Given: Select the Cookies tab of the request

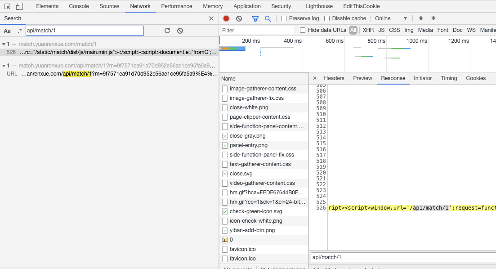Looking at the screenshot, I should pos(475,78).
